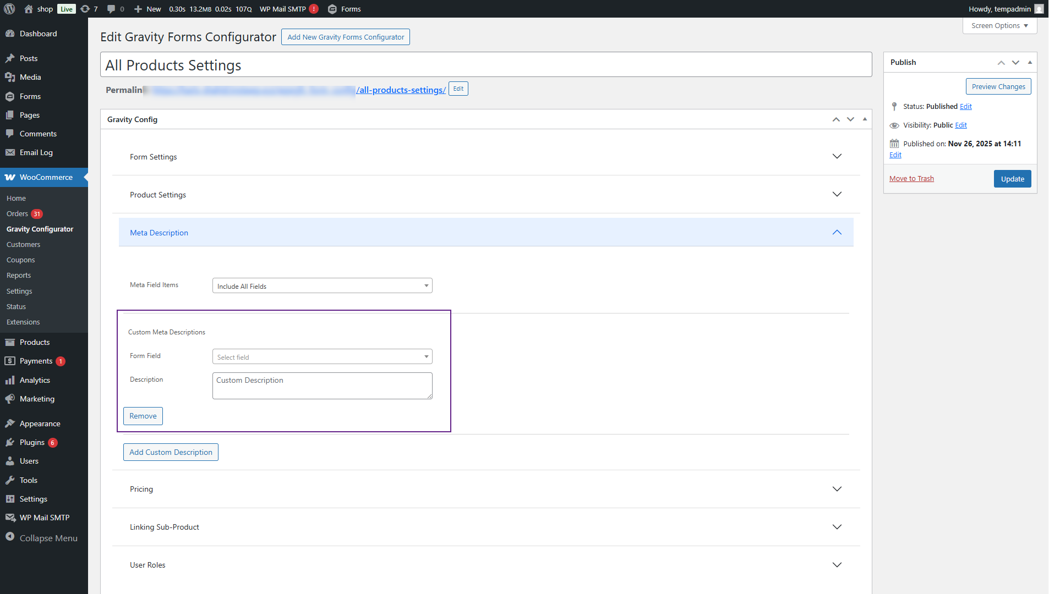The height and width of the screenshot is (594, 1049).
Task: Click the Tools wrench icon
Action: coord(10,480)
